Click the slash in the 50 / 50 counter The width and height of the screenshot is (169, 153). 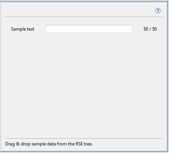tap(150, 29)
